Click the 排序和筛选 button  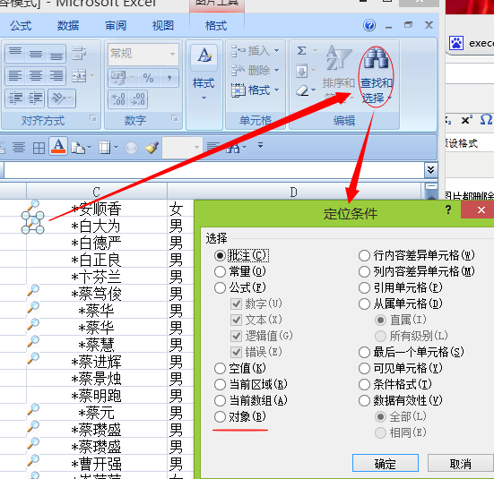pyautogui.click(x=339, y=75)
